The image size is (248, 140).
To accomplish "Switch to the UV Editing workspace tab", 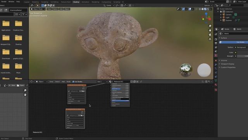I will pos(54,2).
